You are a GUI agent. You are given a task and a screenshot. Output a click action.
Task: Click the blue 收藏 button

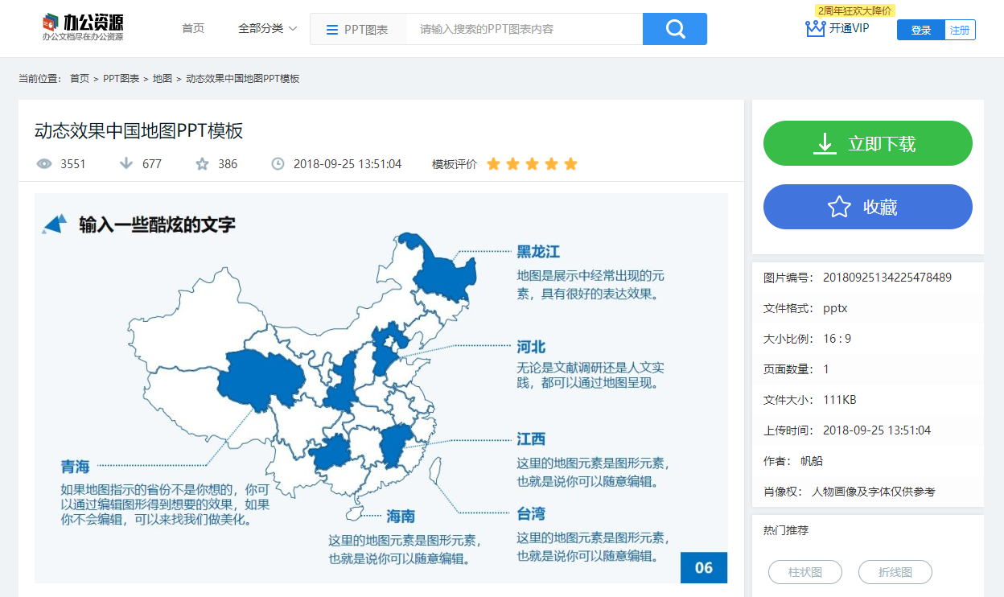click(x=868, y=207)
